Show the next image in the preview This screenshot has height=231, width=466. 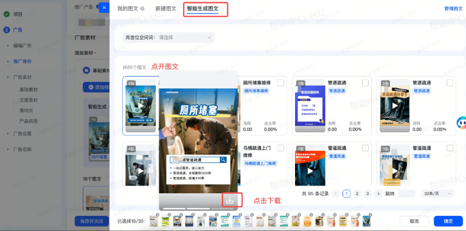point(227,141)
